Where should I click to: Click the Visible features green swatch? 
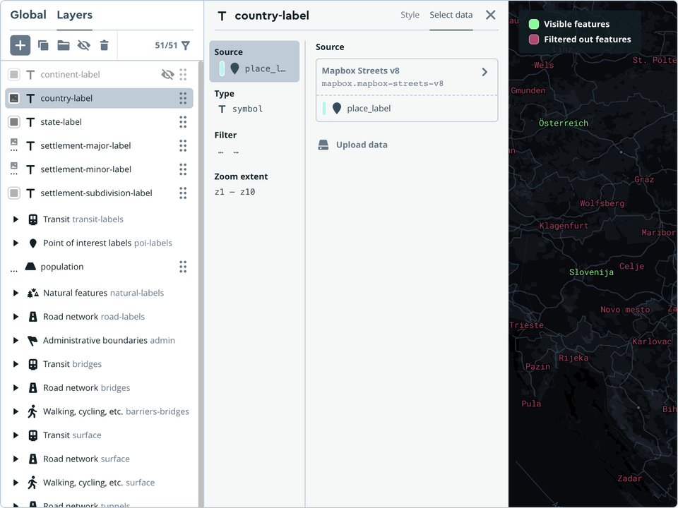(534, 24)
